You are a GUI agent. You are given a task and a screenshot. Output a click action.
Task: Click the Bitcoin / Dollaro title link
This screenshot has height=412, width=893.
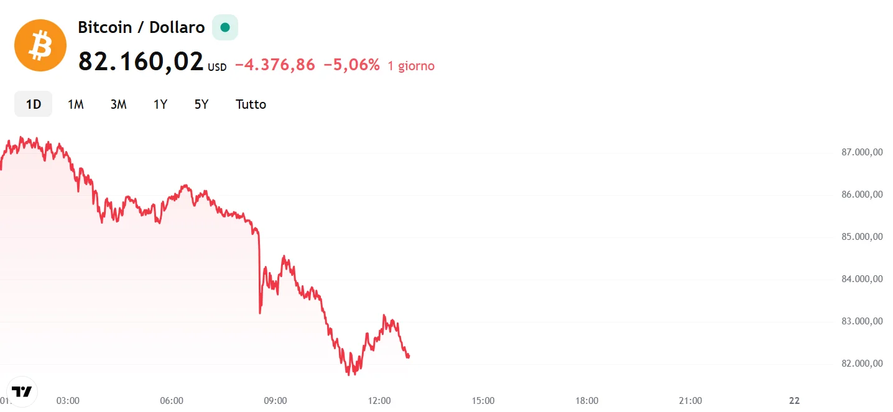141,27
